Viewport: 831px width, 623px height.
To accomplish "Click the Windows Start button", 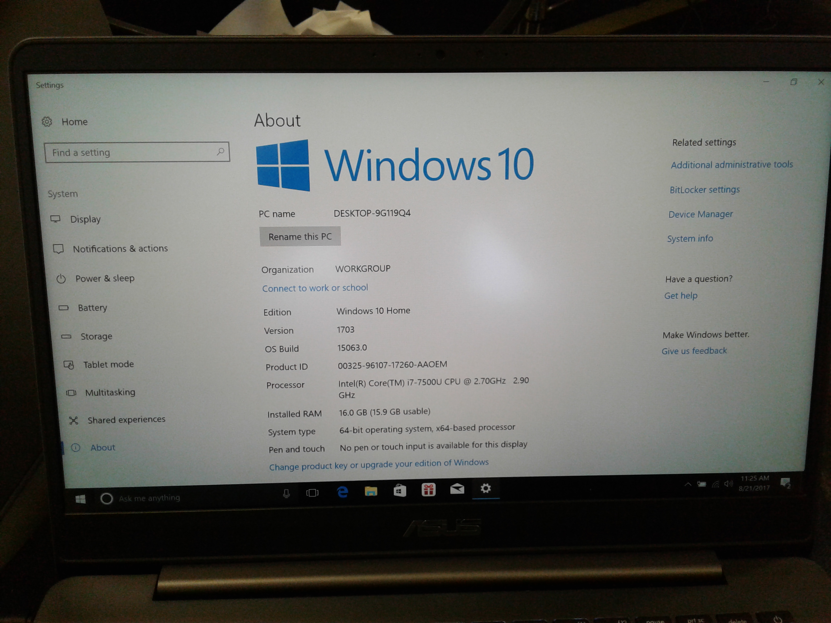I will tap(80, 499).
